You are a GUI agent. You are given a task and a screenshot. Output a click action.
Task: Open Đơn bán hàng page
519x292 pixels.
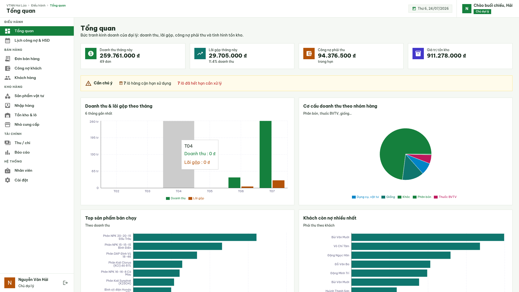tap(37, 59)
